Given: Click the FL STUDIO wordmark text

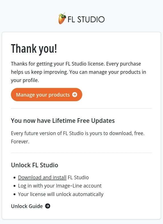Looking at the screenshot, I should [86, 19].
